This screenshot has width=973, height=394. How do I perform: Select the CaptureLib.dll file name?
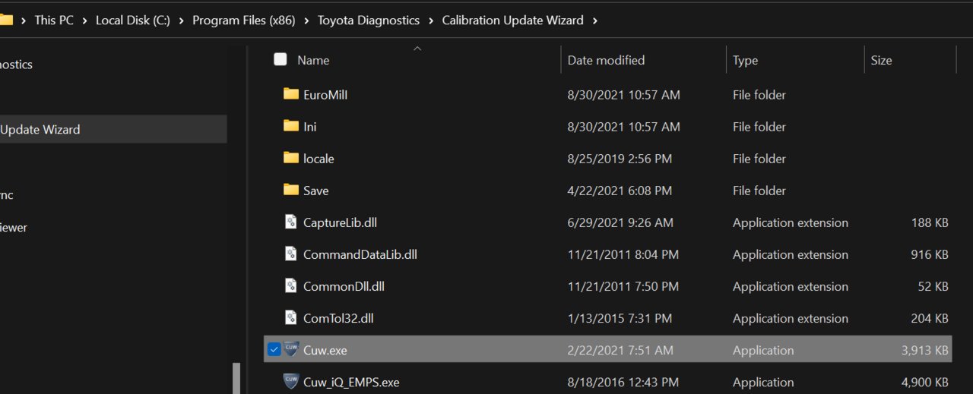coord(340,222)
